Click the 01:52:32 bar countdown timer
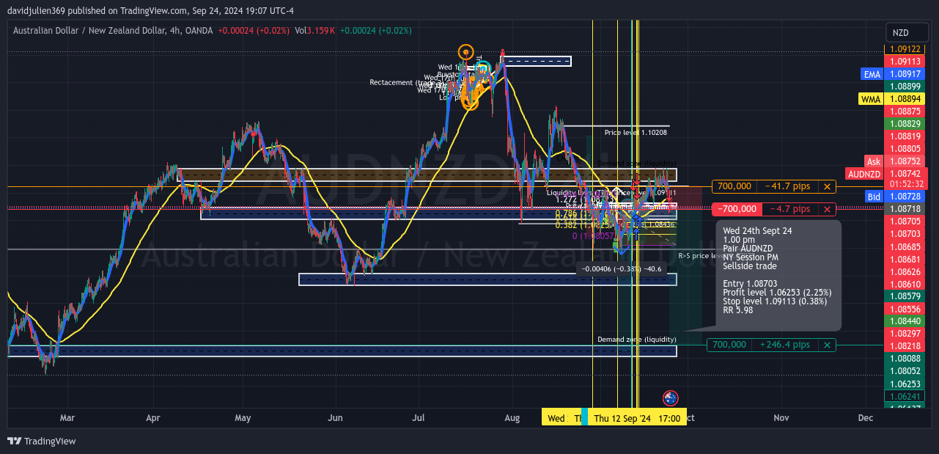This screenshot has width=939, height=454. (906, 184)
